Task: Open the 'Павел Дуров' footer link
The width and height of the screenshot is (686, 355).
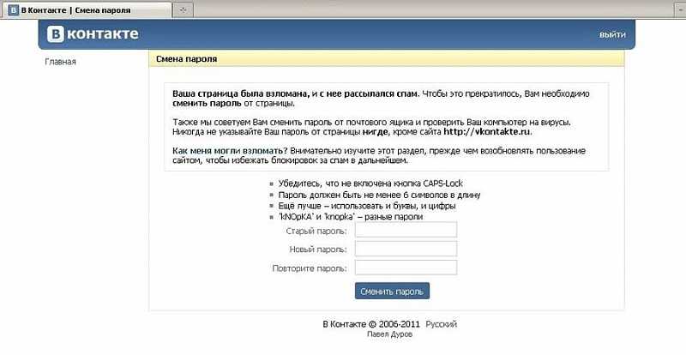Action: pos(389,334)
